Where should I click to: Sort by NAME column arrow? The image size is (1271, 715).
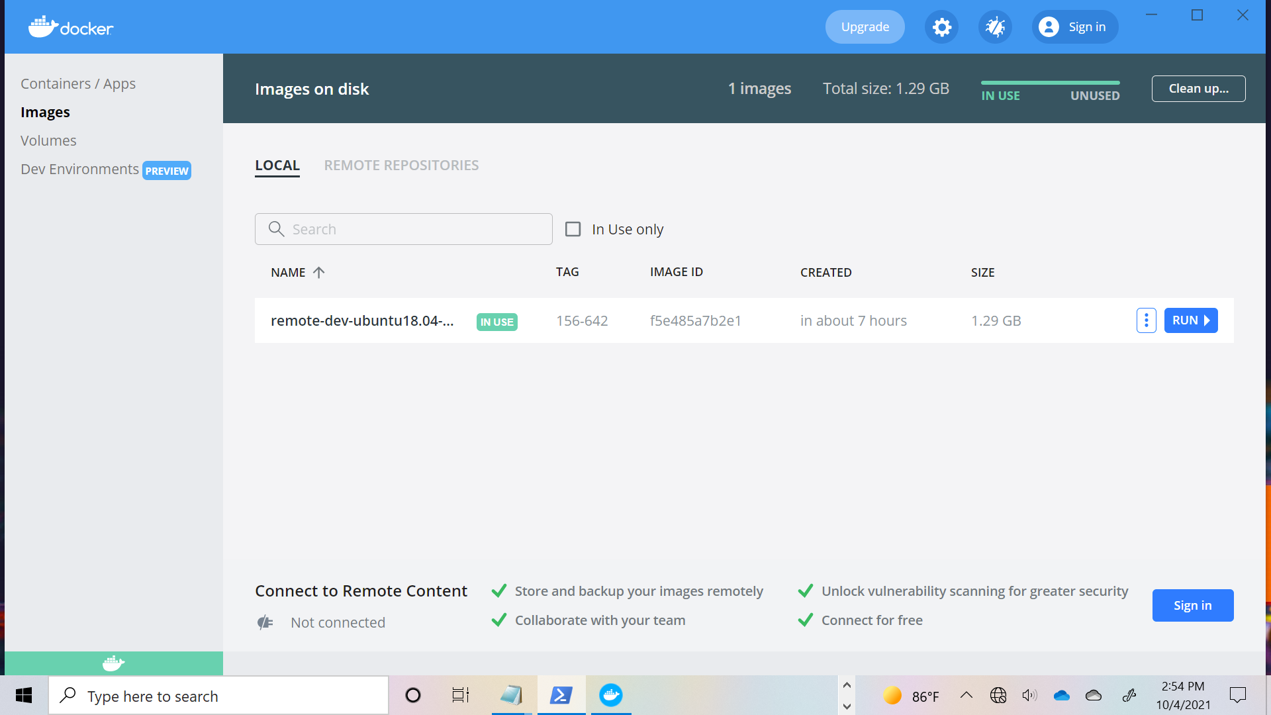318,273
